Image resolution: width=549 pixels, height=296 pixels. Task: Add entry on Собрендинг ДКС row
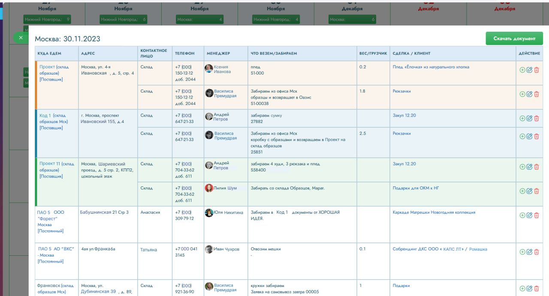tap(522, 252)
